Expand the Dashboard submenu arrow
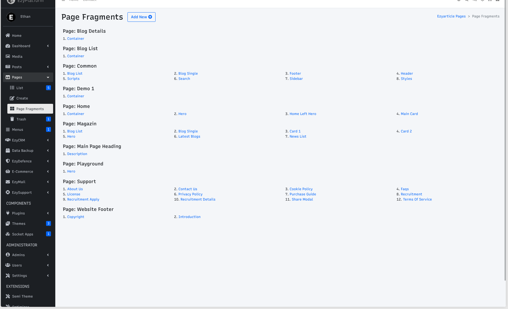 [x=48, y=46]
